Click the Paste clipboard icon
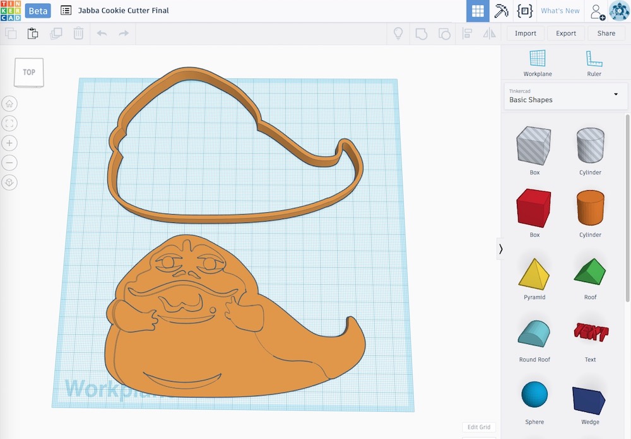This screenshot has width=631, height=439. pos(32,33)
